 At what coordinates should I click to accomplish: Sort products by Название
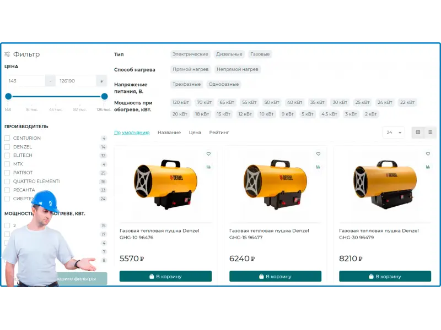pos(169,133)
